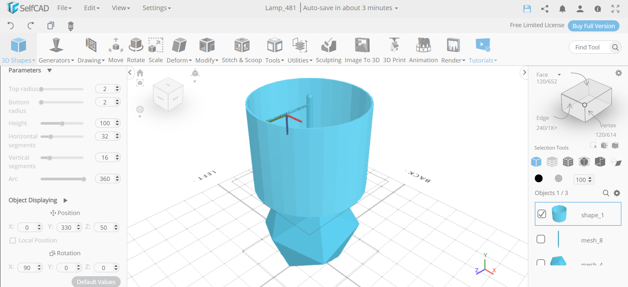Click Buy Full Version button
Image resolution: width=628 pixels, height=287 pixels.
(x=594, y=26)
